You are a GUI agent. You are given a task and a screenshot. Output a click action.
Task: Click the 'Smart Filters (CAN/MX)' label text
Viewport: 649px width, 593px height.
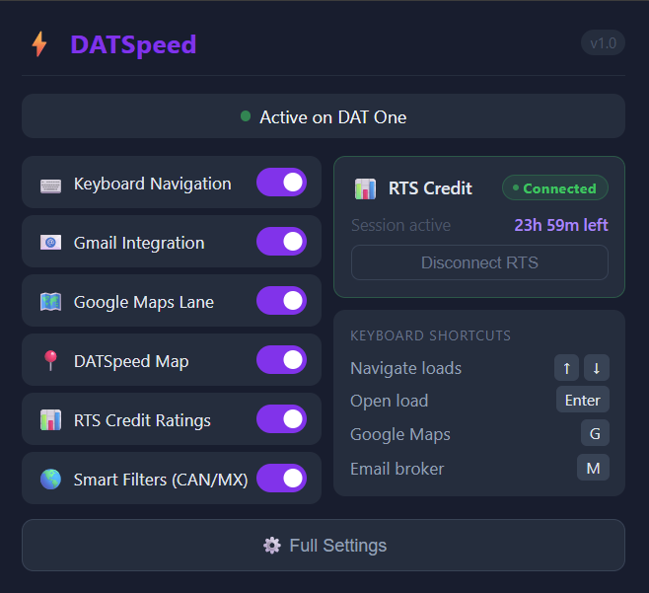(x=161, y=480)
